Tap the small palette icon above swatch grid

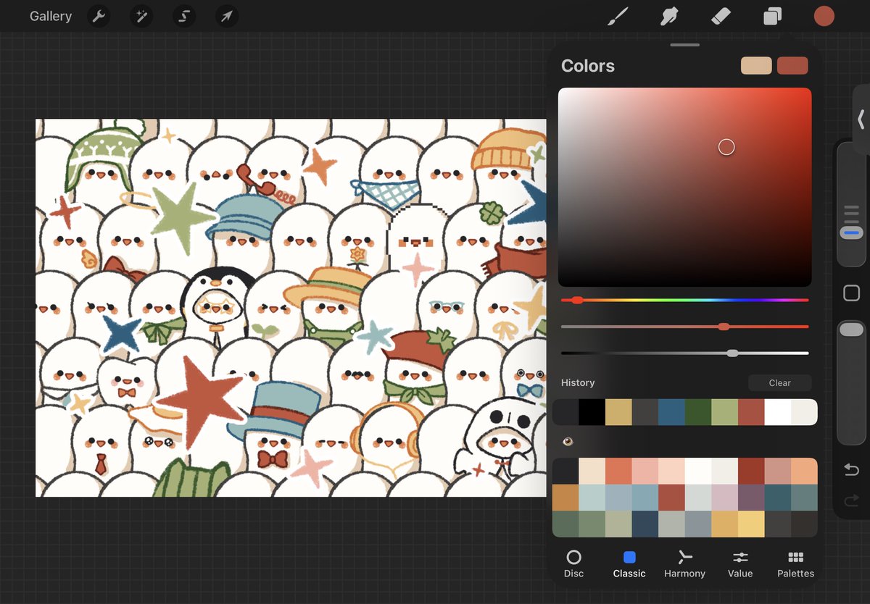[568, 441]
